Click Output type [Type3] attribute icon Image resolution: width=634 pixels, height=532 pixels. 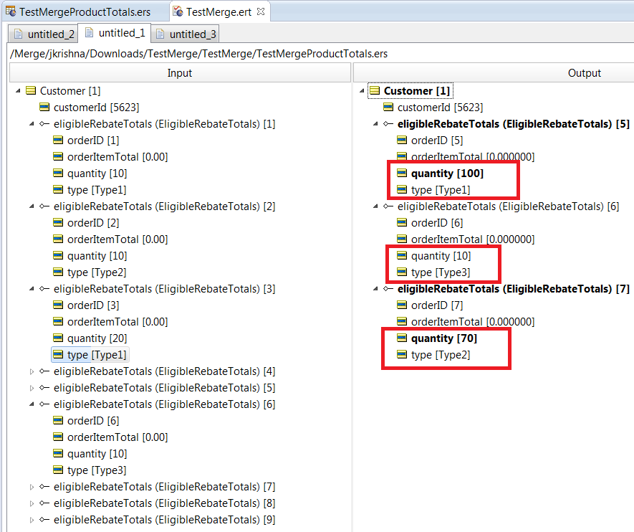point(402,272)
